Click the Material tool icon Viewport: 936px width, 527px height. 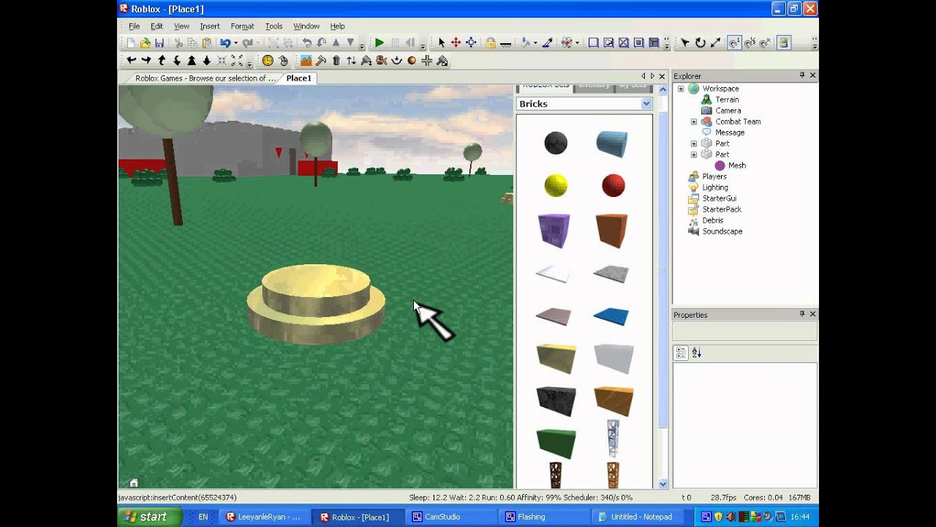566,43
